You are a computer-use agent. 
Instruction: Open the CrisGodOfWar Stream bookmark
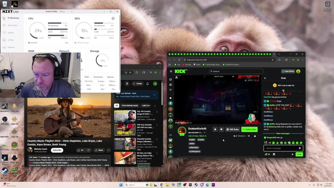[x=211, y=64]
